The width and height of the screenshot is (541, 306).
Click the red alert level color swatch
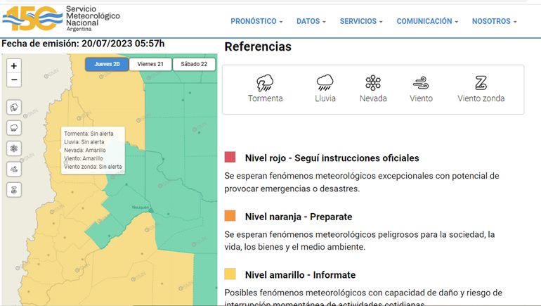click(x=230, y=157)
